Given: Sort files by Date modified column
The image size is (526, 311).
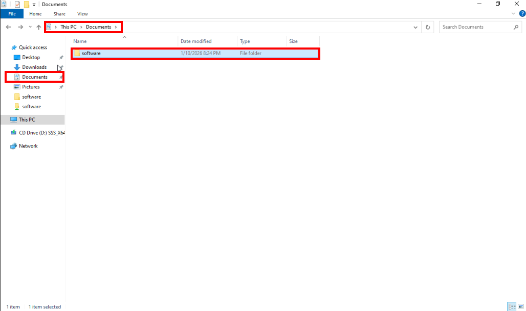Looking at the screenshot, I should 196,41.
